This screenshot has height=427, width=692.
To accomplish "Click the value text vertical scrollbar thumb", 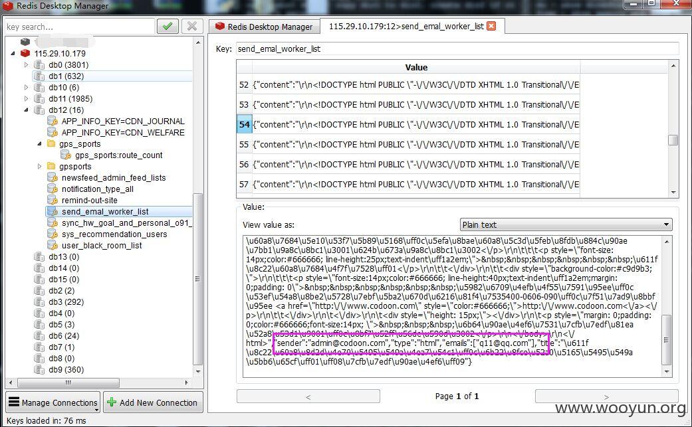I will (666, 340).
